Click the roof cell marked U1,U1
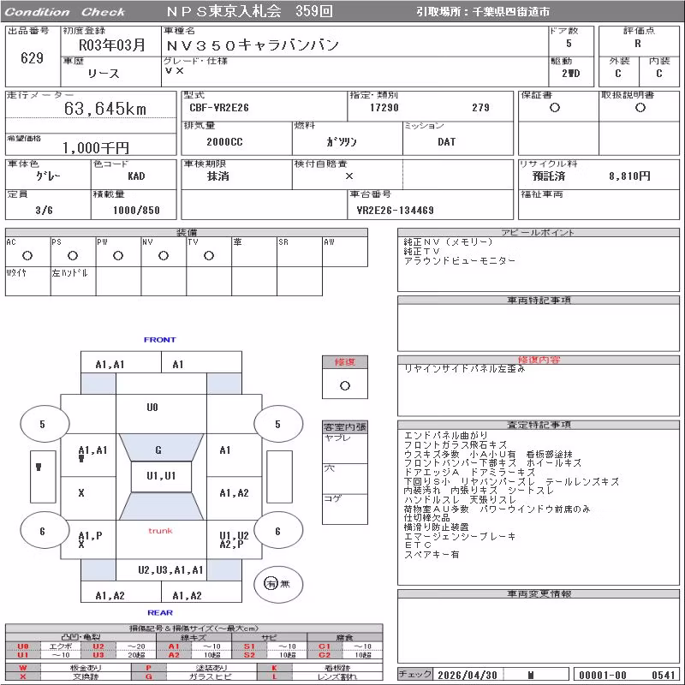Viewport: 685px width, 685px height. [x=161, y=477]
